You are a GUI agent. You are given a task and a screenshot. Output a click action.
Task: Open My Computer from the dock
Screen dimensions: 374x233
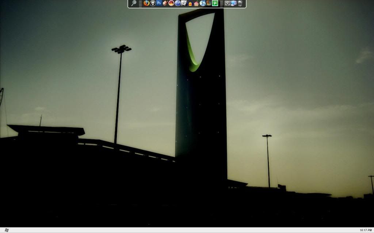click(x=234, y=3)
